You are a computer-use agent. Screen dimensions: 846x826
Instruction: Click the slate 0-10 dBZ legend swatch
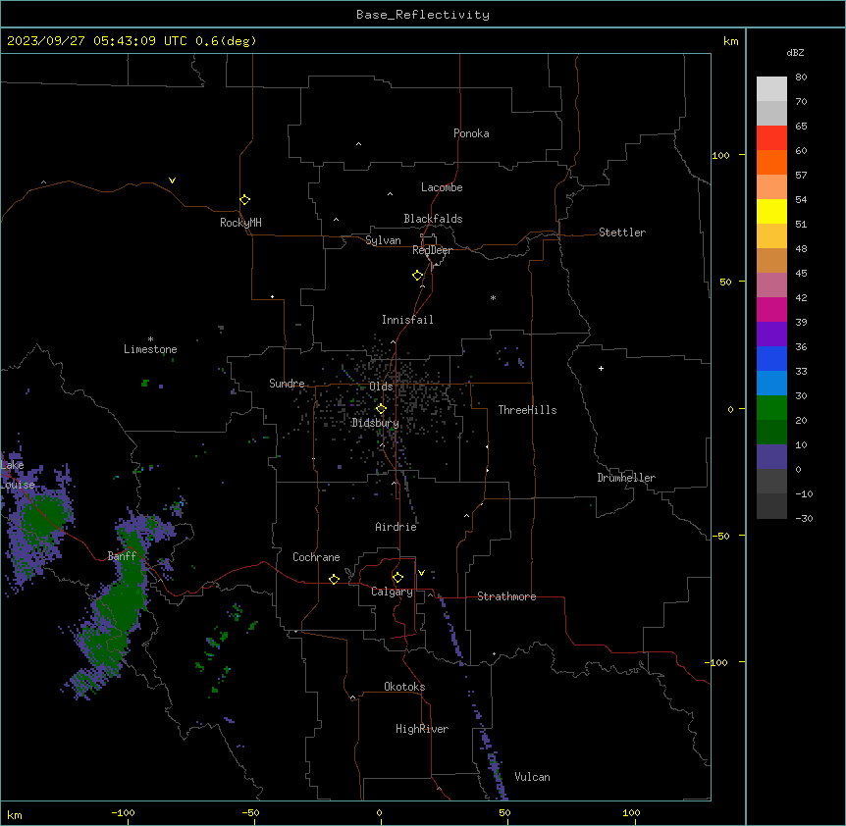771,457
